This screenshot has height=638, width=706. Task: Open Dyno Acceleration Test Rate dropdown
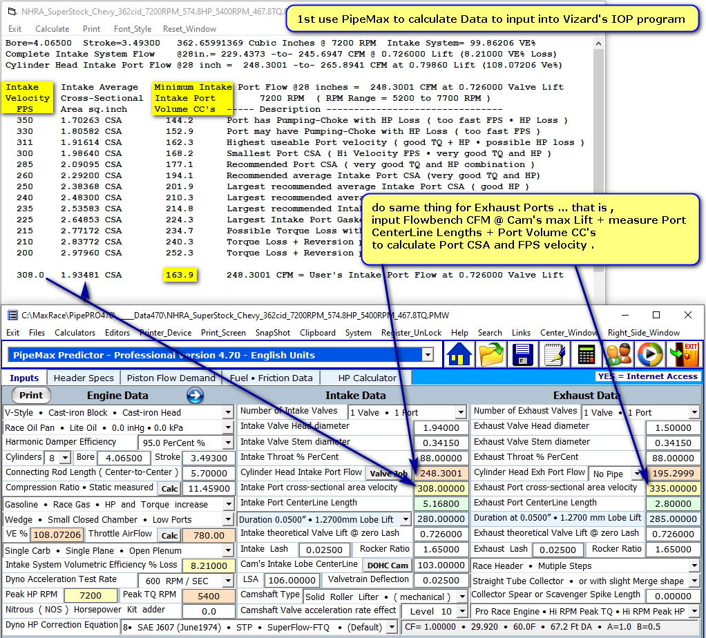(228, 581)
